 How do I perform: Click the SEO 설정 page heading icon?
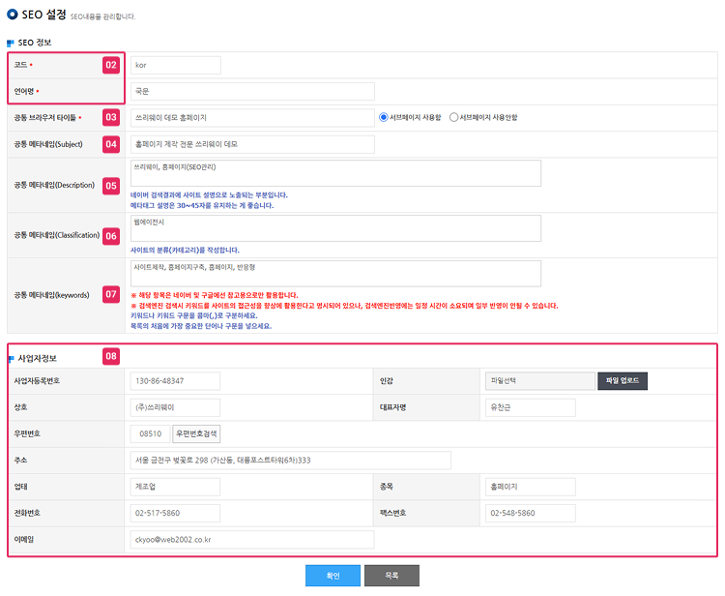pyautogui.click(x=13, y=15)
